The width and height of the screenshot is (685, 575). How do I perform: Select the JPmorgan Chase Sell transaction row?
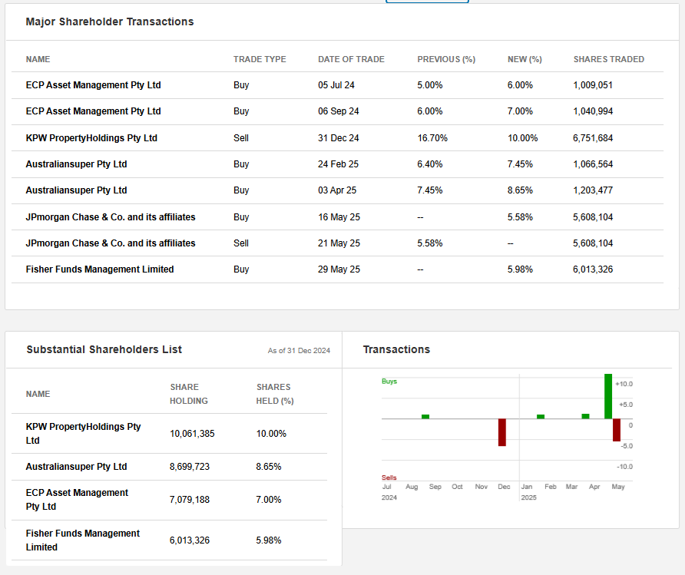111,243
